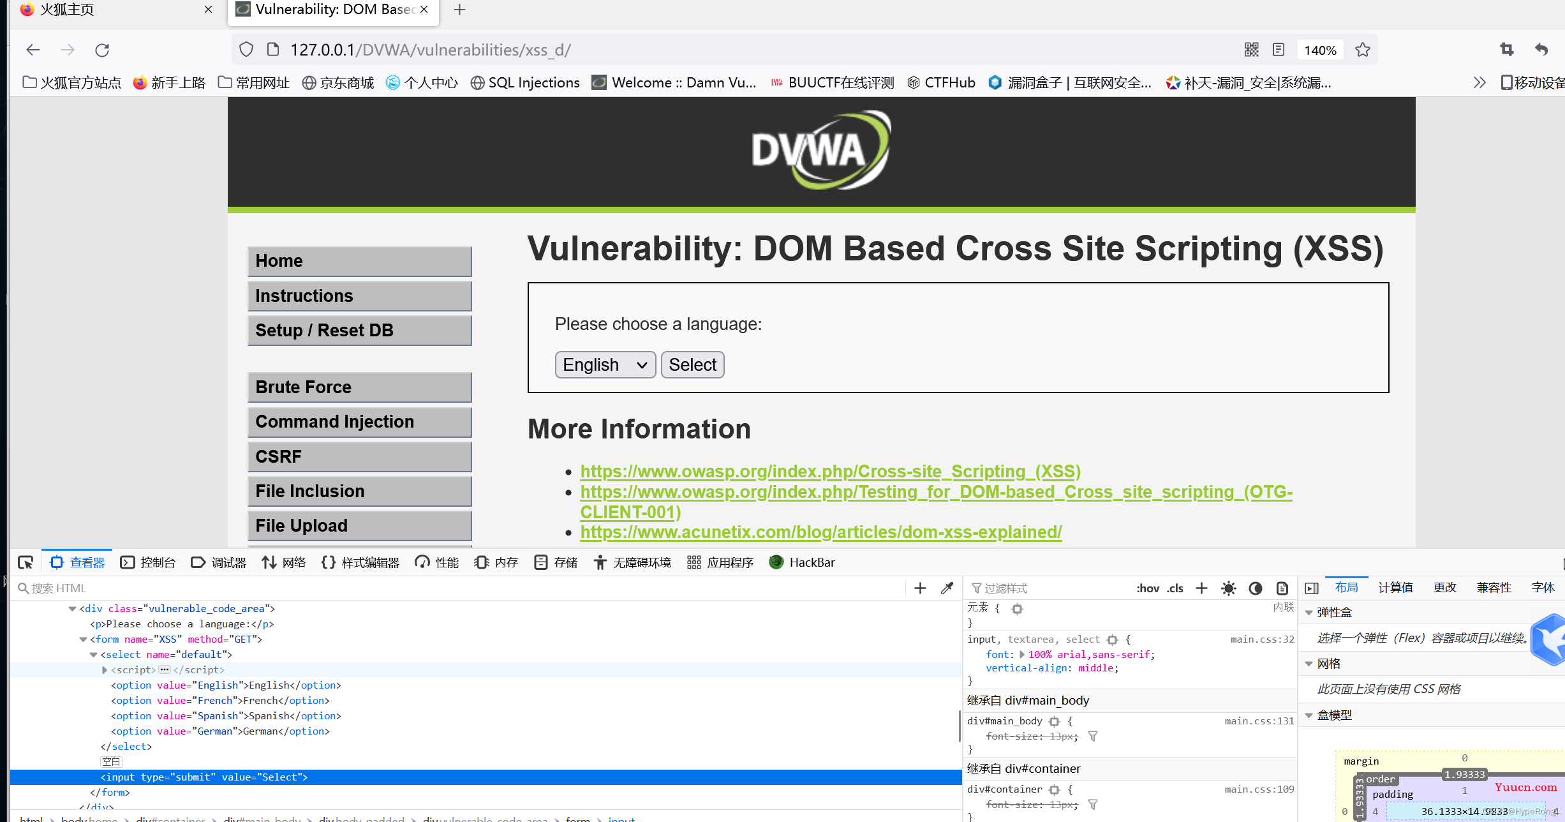Pick a color with the eyedropper tool
The image size is (1565, 822).
(x=947, y=588)
